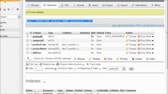The image size is (168, 94).
Task: Click the blue help icon in sidebar
Action: (9, 9)
